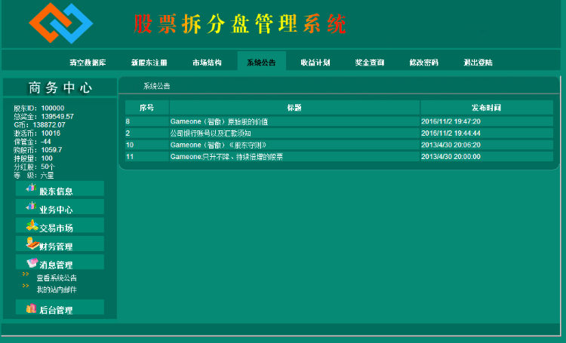Click the 购股币 value 1059.7
Screen dimensions: 566x343
coord(51,150)
